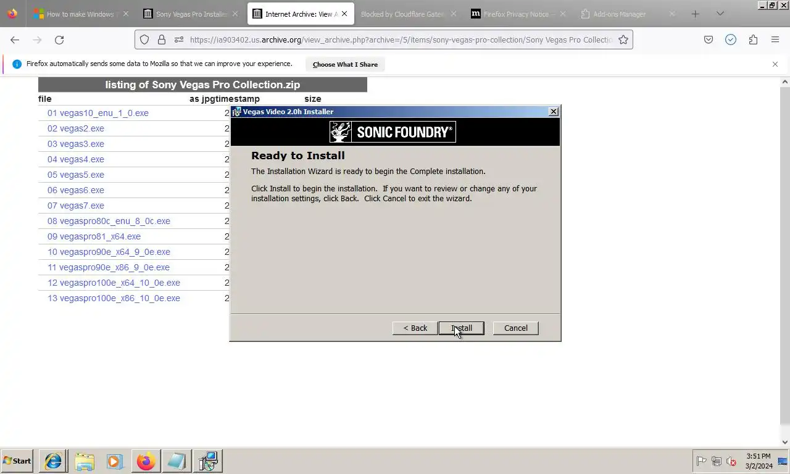Image resolution: width=790 pixels, height=474 pixels.
Task: Open the 05 vegas5.exe link
Action: tap(76, 175)
